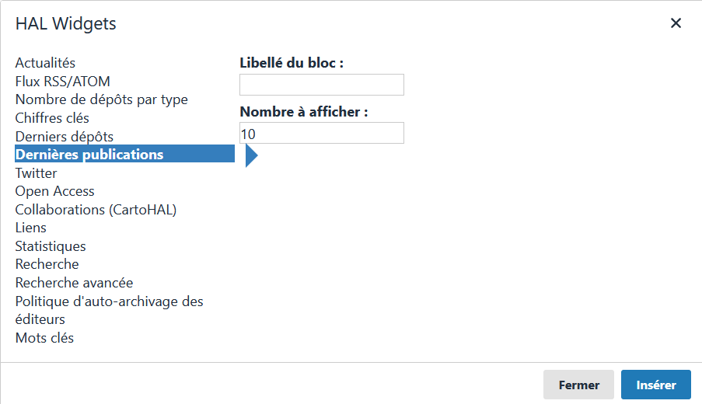Close the HAL Widgets dialog
The image size is (702, 404).
676,23
